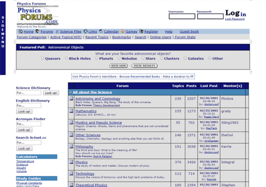Click Science Dictionary Look up! button
Screen dimensions: 266x187
51,93
